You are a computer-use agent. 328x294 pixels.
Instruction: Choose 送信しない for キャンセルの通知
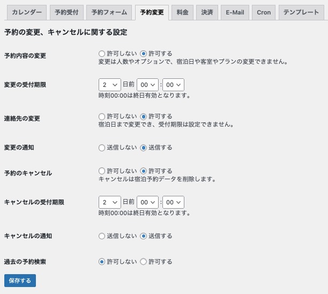click(x=102, y=236)
